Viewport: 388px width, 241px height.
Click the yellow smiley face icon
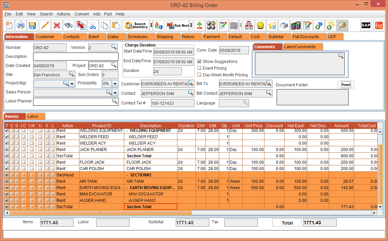pos(260,25)
